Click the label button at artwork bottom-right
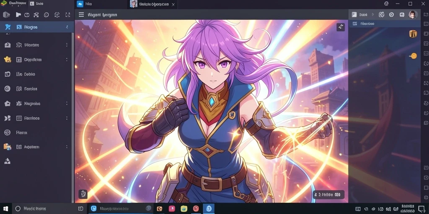The width and height of the screenshot is (429, 214). click(328, 195)
